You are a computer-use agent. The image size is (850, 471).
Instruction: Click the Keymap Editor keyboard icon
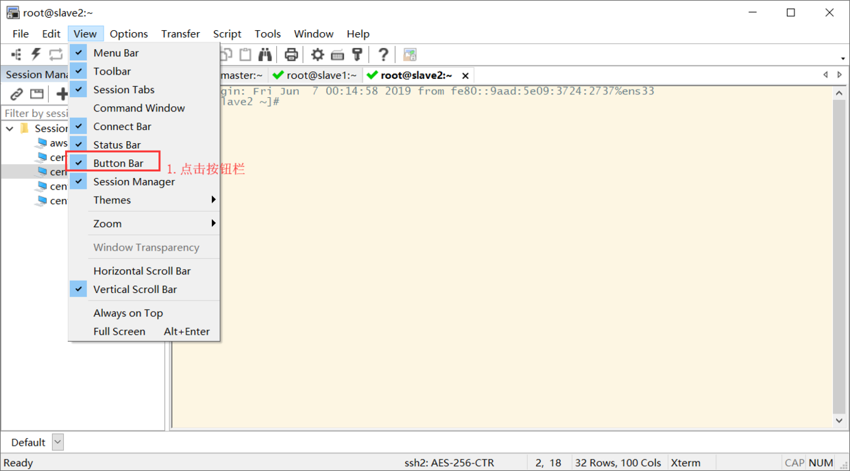[x=337, y=55]
